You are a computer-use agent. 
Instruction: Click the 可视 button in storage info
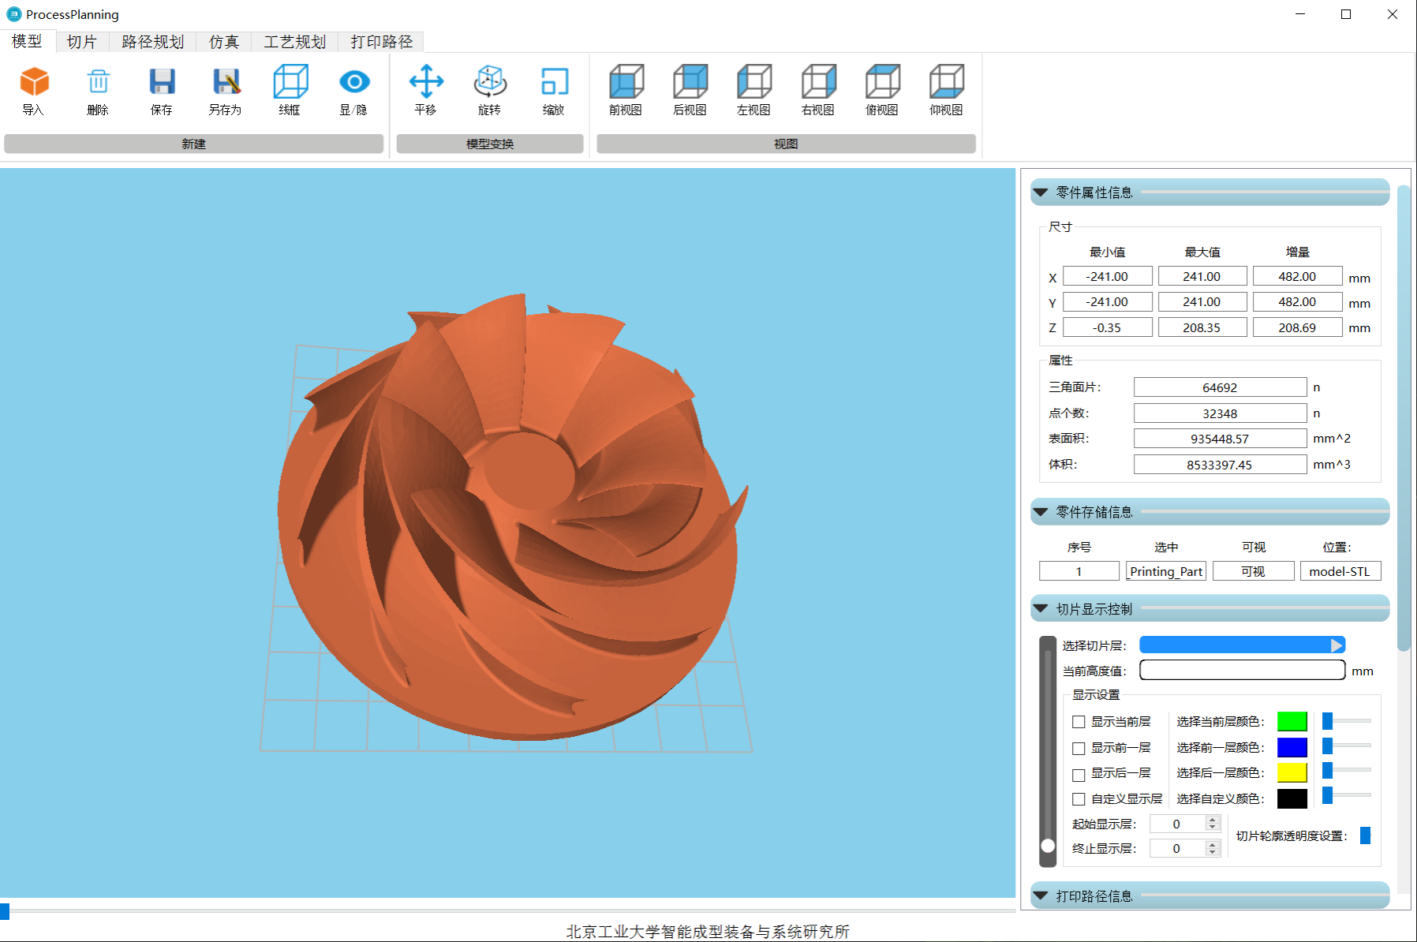pos(1253,571)
